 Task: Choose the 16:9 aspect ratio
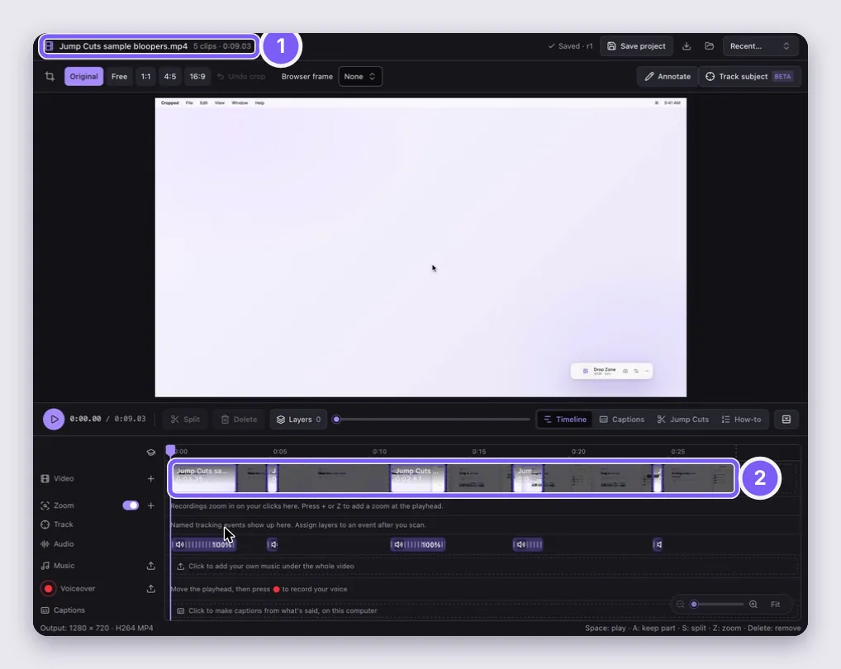pyautogui.click(x=197, y=76)
